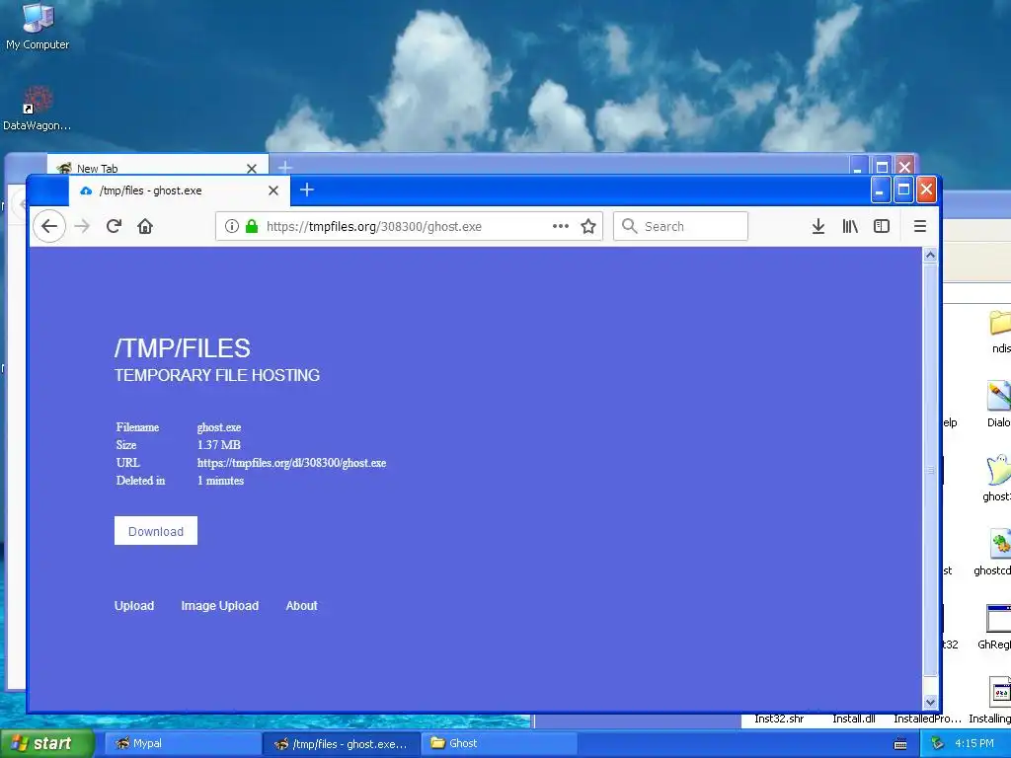
Task: Reload the current tmpfiles page
Action: (115, 226)
